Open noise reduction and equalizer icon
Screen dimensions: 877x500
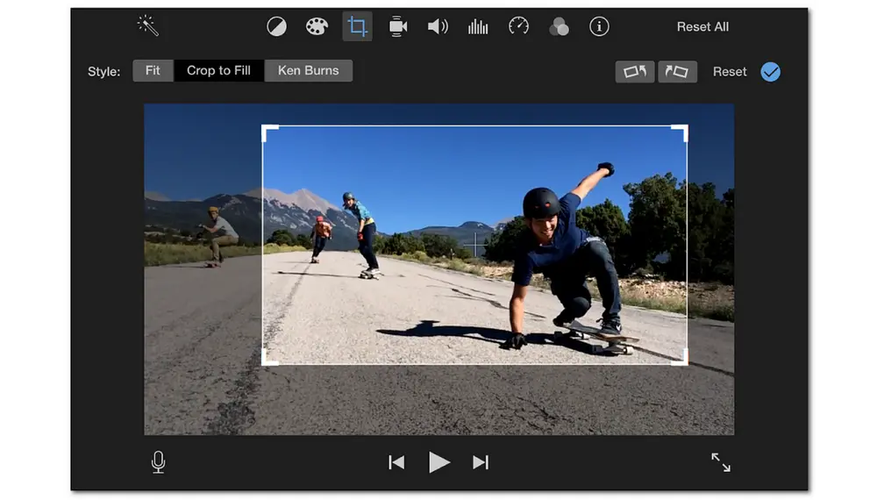coord(478,26)
